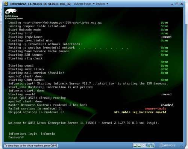Click the VMware logo in status bar
188x149 pixels.
point(167,146)
